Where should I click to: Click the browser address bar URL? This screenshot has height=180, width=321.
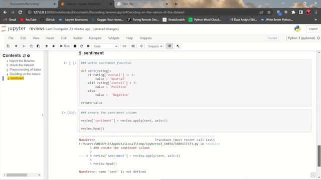(x=109, y=12)
